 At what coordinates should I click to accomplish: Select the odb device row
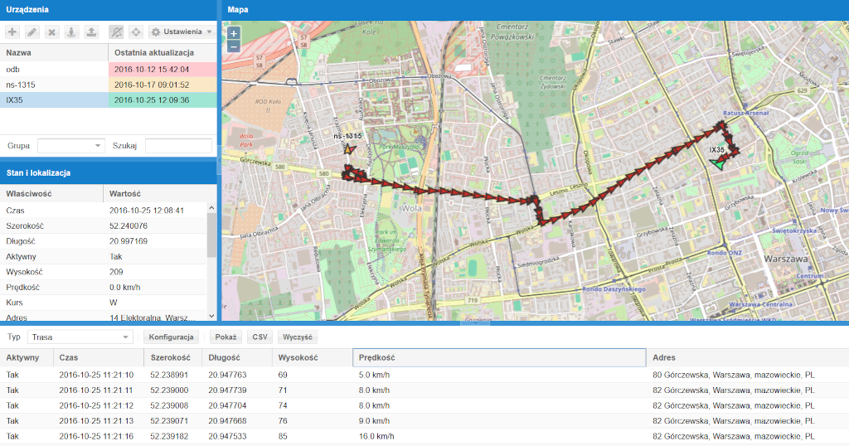tap(108, 69)
